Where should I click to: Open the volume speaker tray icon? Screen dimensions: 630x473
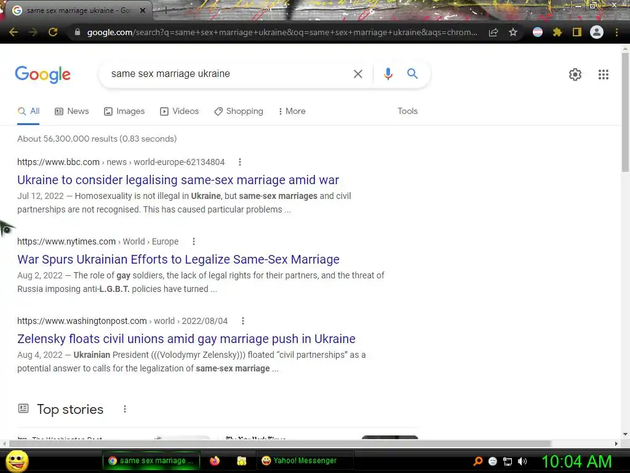(522, 461)
